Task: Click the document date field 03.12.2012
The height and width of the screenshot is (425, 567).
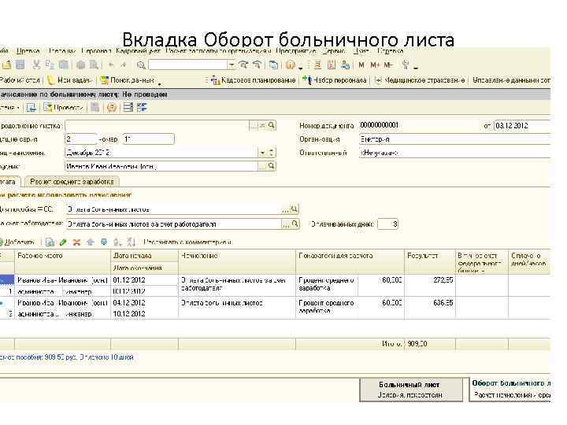Action: (x=522, y=126)
